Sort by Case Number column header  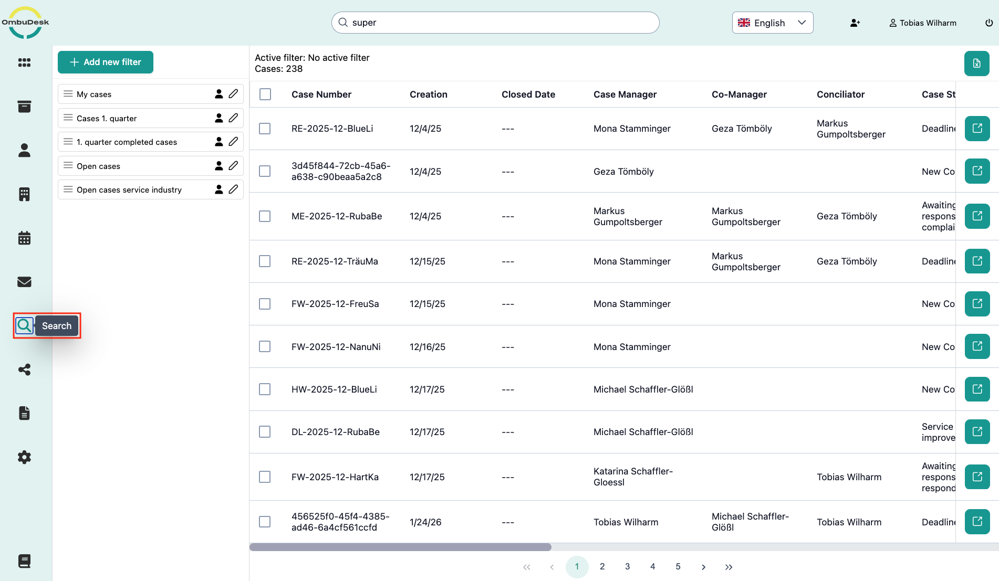click(321, 94)
